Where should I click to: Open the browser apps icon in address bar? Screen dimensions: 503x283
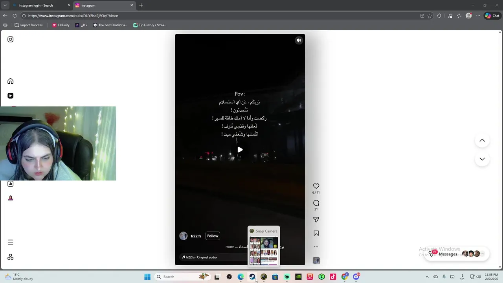click(x=422, y=16)
